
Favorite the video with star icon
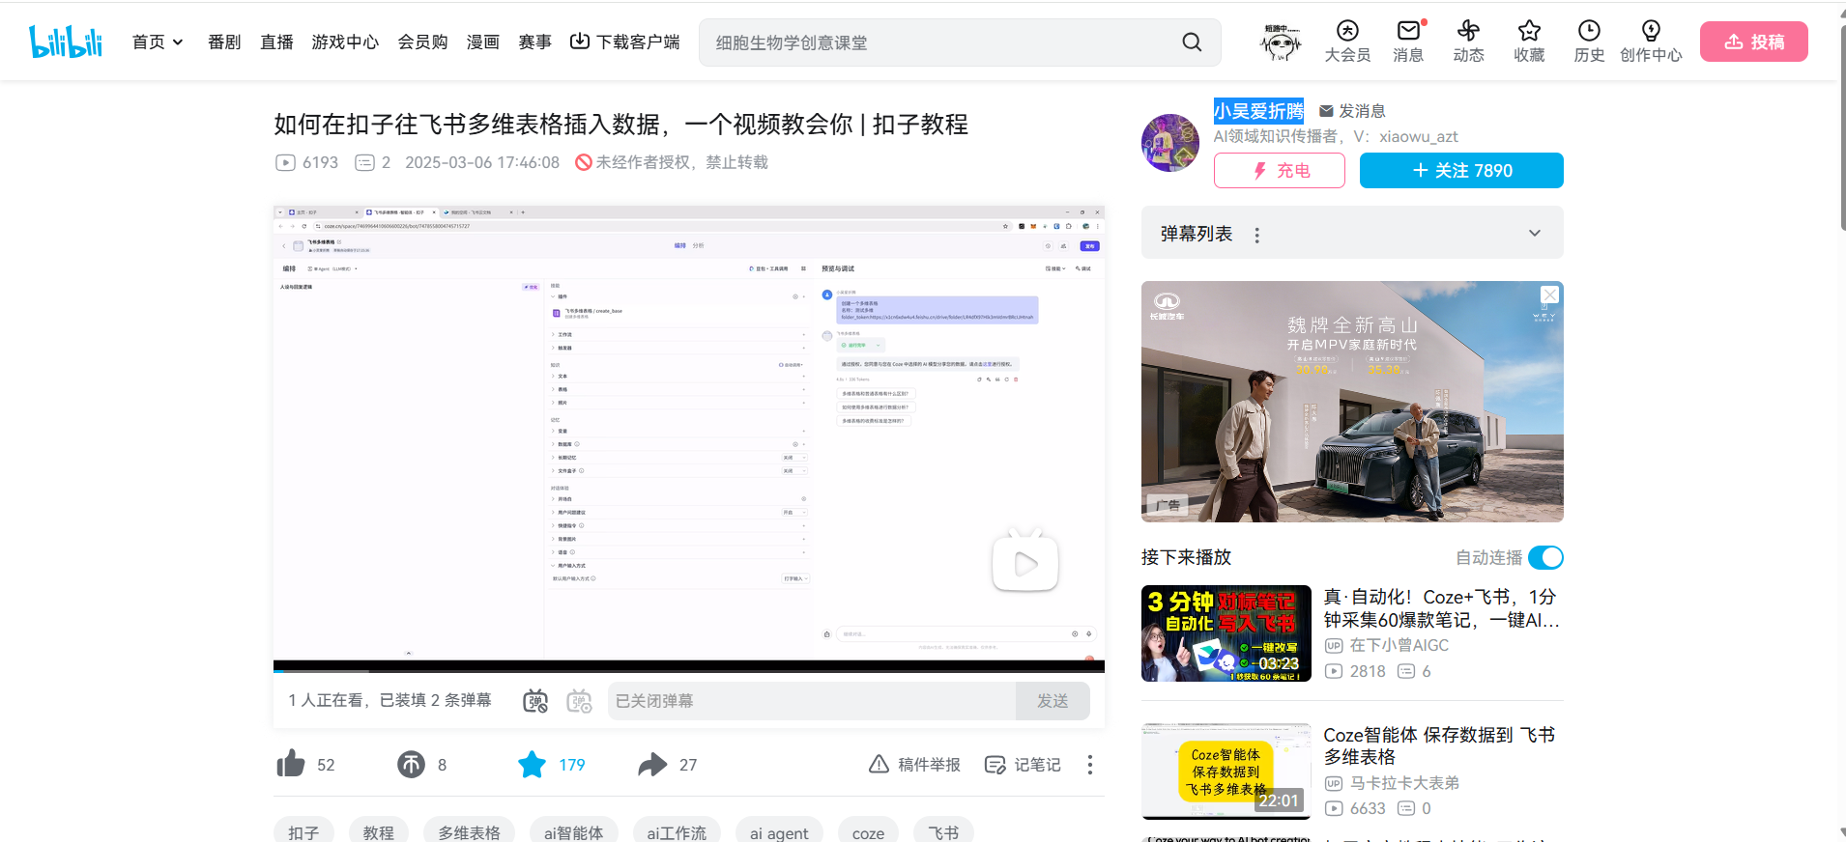[532, 765]
